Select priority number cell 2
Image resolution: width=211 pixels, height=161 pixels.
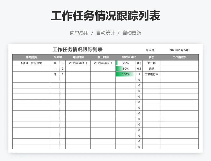point(63,69)
